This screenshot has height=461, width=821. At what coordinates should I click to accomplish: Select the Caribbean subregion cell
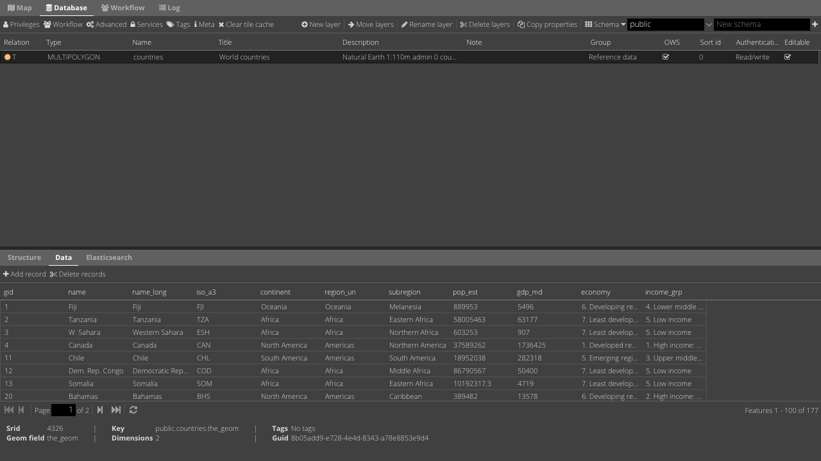click(x=405, y=396)
